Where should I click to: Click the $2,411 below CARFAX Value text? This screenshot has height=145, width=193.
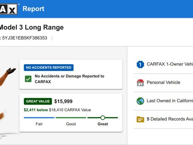click(x=57, y=110)
